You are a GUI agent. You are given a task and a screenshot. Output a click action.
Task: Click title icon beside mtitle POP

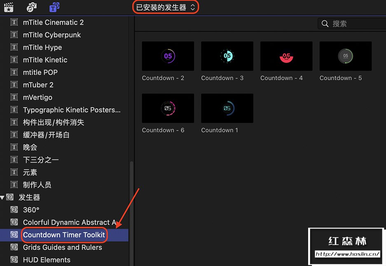pos(14,72)
